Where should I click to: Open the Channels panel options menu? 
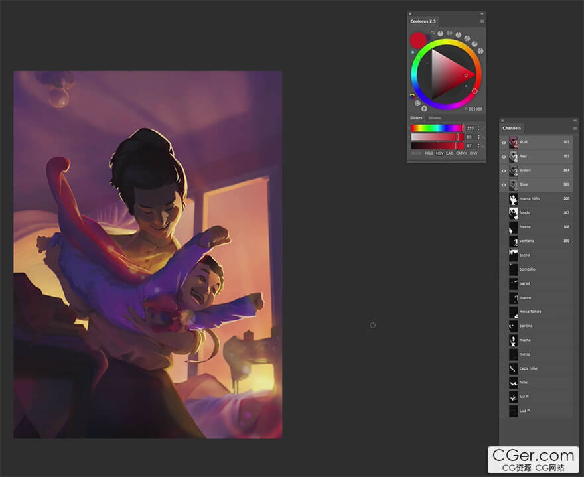click(x=575, y=128)
